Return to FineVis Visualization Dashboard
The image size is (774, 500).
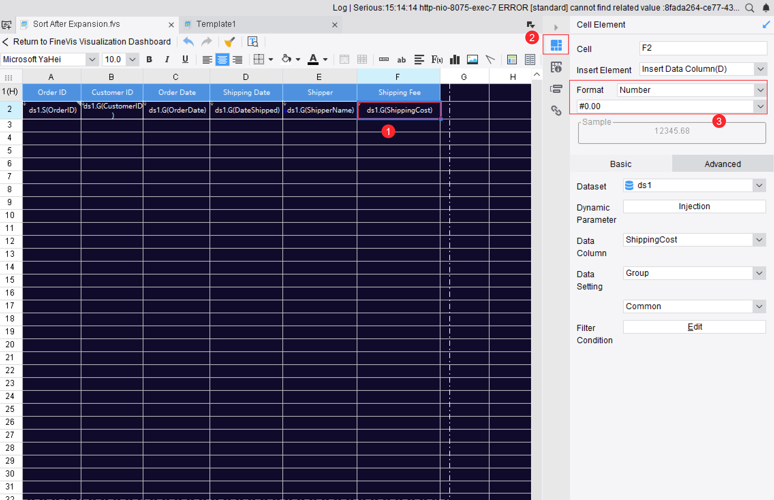click(87, 42)
